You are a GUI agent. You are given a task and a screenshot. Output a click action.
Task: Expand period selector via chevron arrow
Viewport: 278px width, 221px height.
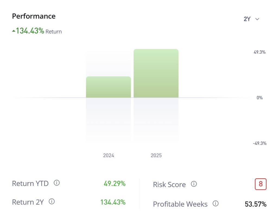pyautogui.click(x=257, y=19)
